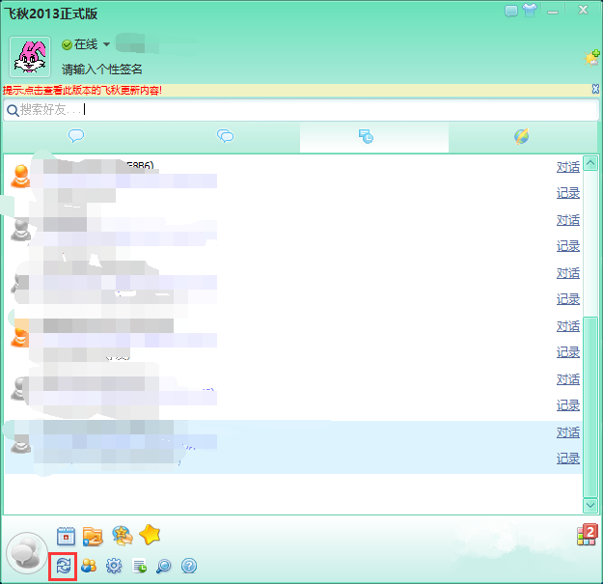Click the round chat bubble main menu button

[27, 553]
